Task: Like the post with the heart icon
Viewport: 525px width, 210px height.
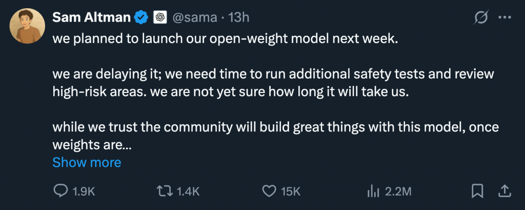Action: click(x=269, y=191)
